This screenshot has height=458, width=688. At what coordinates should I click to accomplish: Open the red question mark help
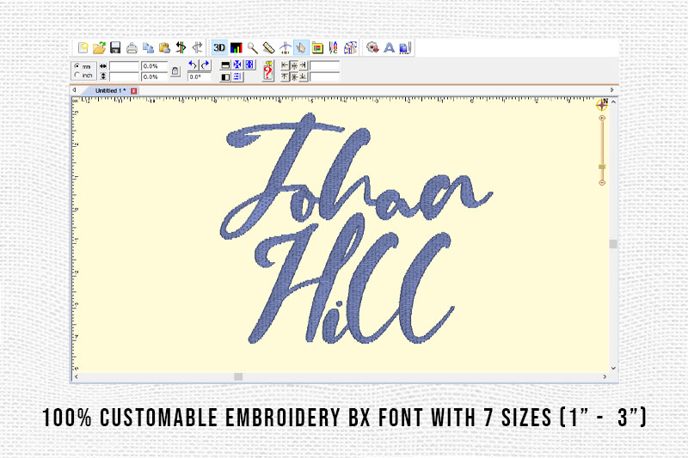click(267, 71)
